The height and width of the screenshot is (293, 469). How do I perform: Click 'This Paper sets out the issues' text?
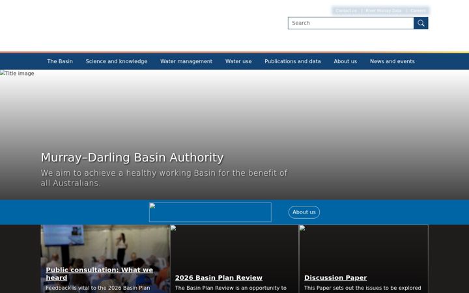pyautogui.click(x=363, y=288)
